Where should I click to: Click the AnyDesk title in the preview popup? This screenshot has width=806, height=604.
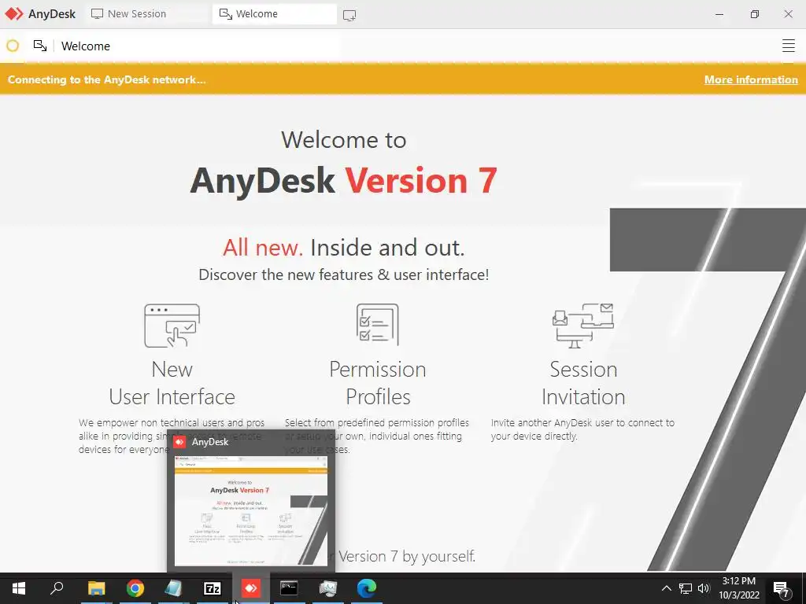(x=209, y=442)
